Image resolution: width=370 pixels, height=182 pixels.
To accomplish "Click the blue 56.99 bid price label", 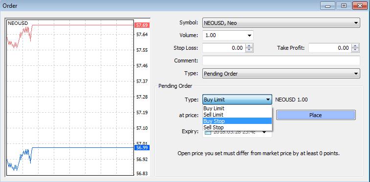I will [142, 148].
